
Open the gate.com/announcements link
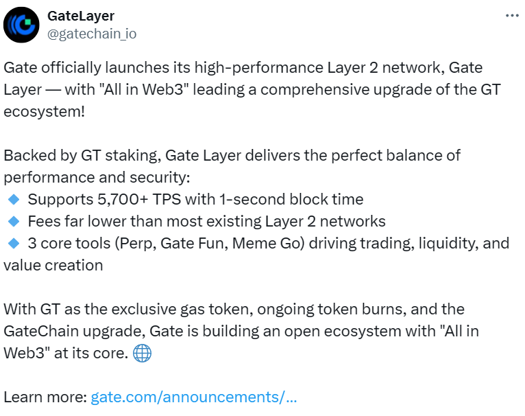(194, 397)
